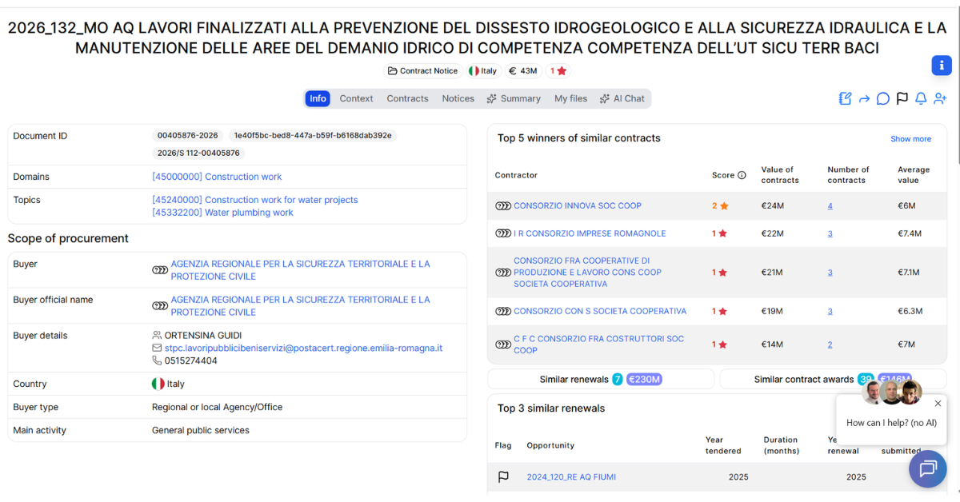Open C F C CONSORZIO FRA COSTRUTTORI link

598,345
